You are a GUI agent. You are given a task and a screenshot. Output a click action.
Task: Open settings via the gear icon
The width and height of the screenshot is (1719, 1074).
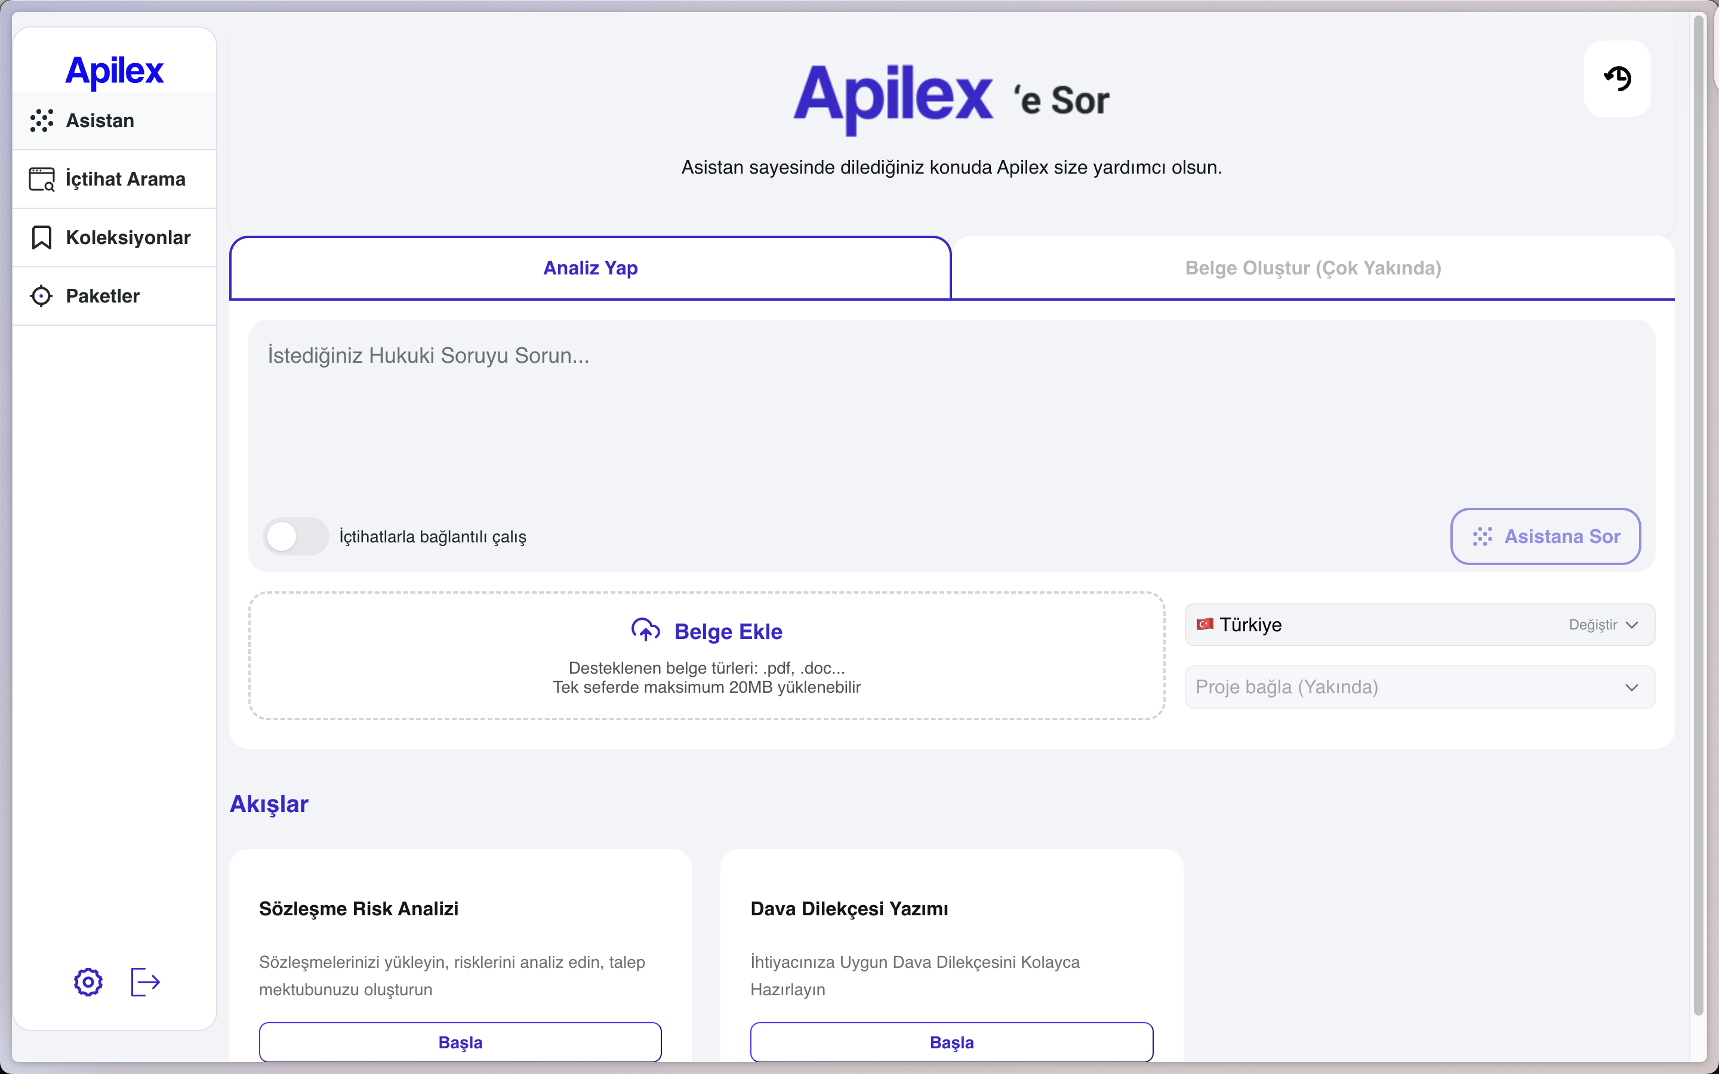pos(88,982)
